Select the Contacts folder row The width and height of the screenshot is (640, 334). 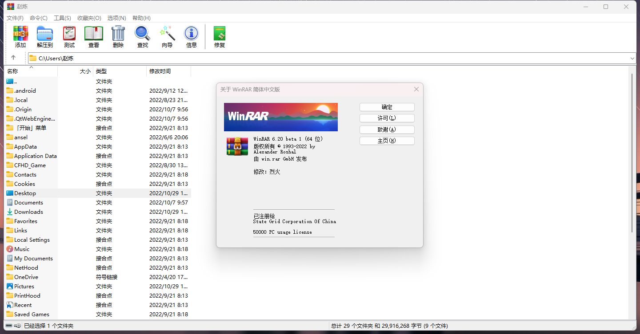pos(98,175)
